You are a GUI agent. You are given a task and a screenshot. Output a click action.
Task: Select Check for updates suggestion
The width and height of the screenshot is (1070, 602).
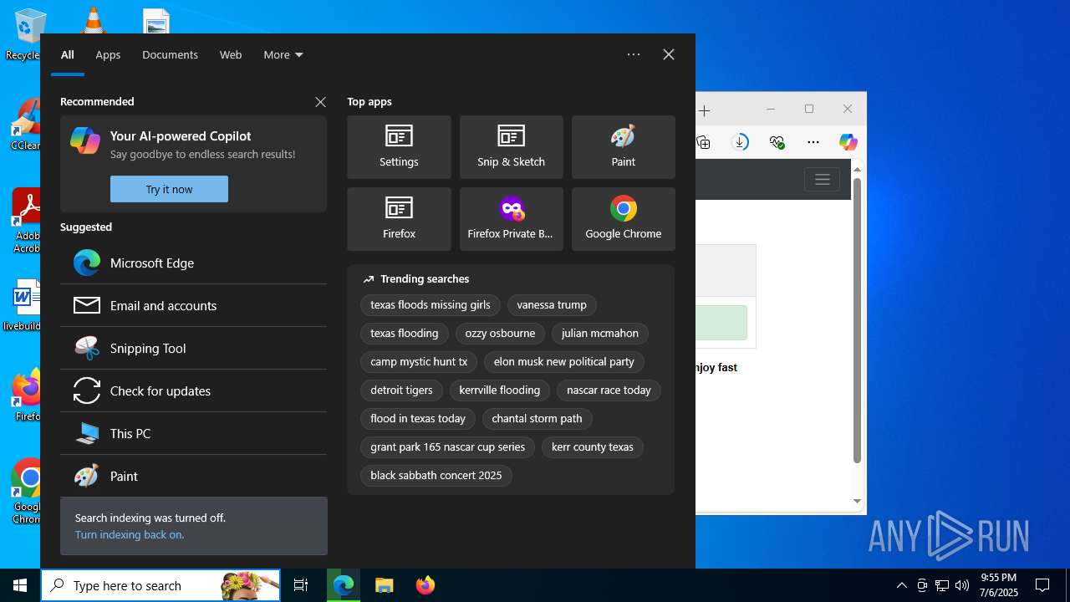tap(193, 390)
